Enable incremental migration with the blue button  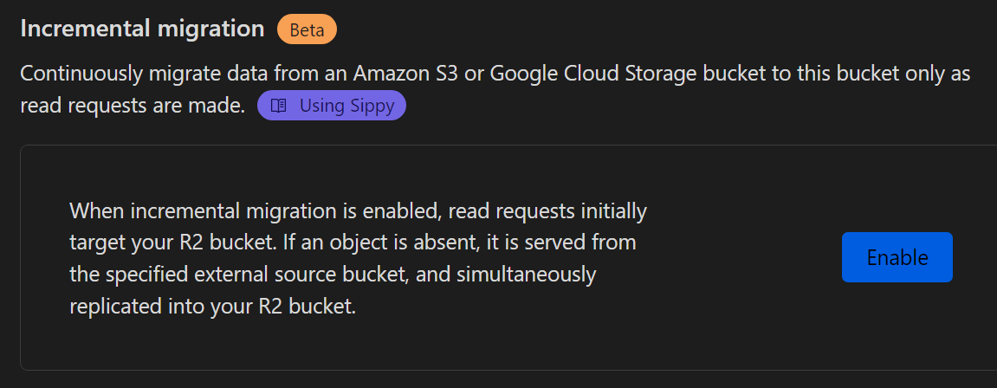pyautogui.click(x=897, y=257)
